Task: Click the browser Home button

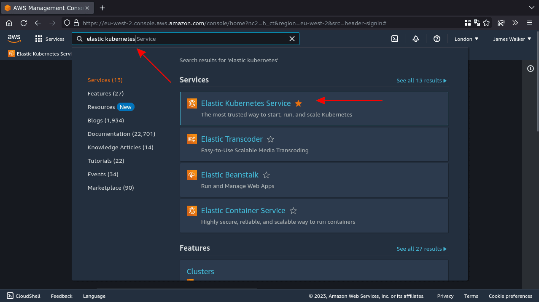Action: coord(9,23)
